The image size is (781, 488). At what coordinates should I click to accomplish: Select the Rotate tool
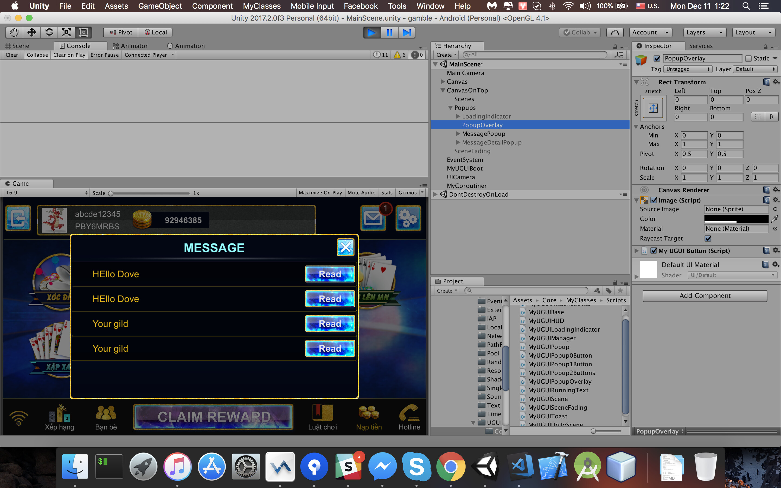(49, 32)
